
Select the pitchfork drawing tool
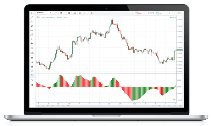point(32,21)
